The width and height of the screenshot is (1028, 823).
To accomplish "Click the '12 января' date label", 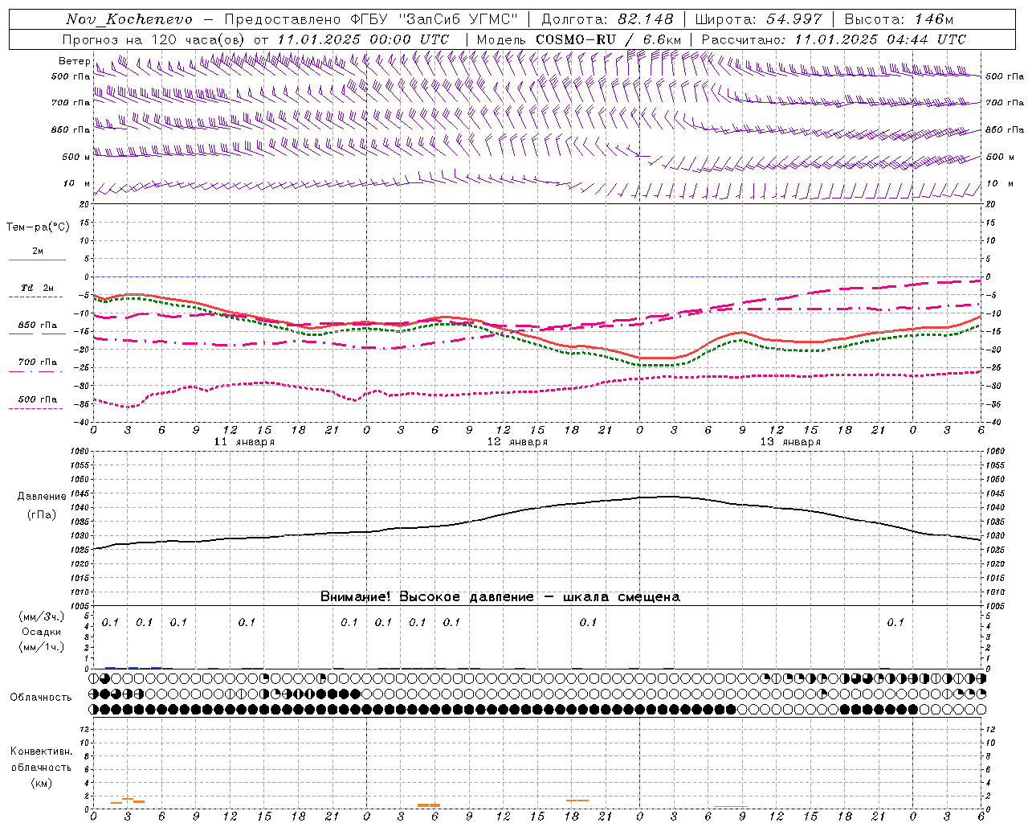I will [x=517, y=442].
